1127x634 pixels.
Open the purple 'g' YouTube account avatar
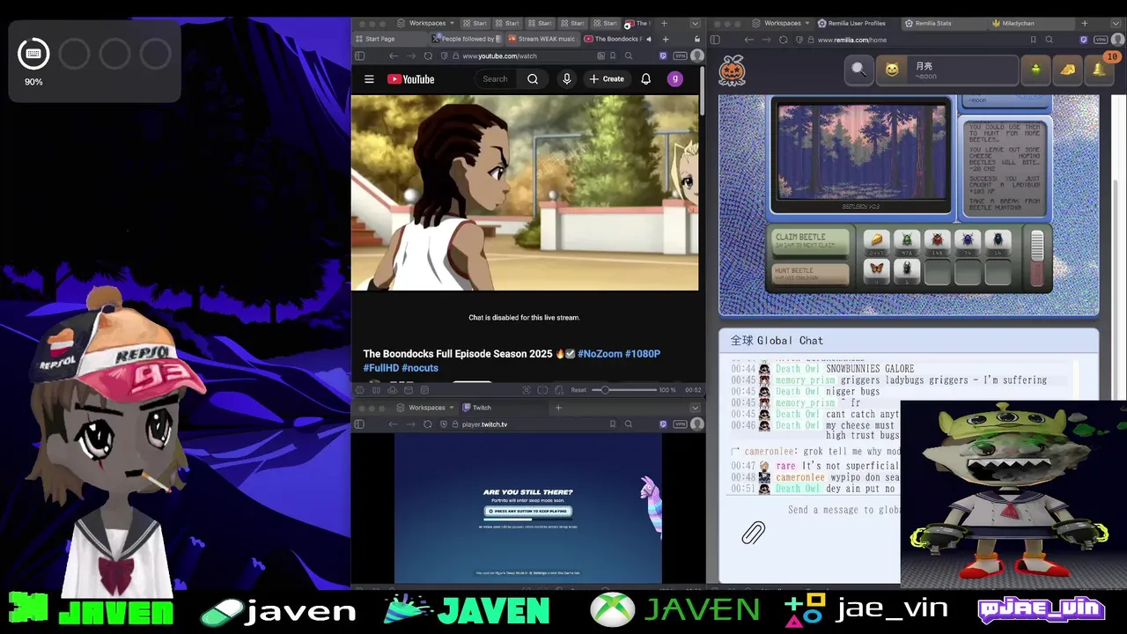(x=675, y=79)
